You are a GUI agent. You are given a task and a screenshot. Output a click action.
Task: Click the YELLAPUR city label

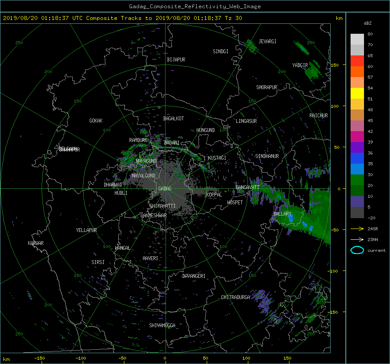click(86, 230)
